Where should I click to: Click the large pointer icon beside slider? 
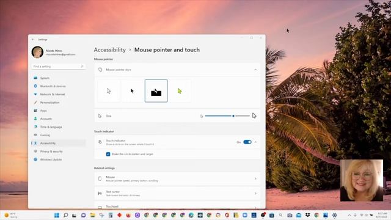(x=254, y=116)
